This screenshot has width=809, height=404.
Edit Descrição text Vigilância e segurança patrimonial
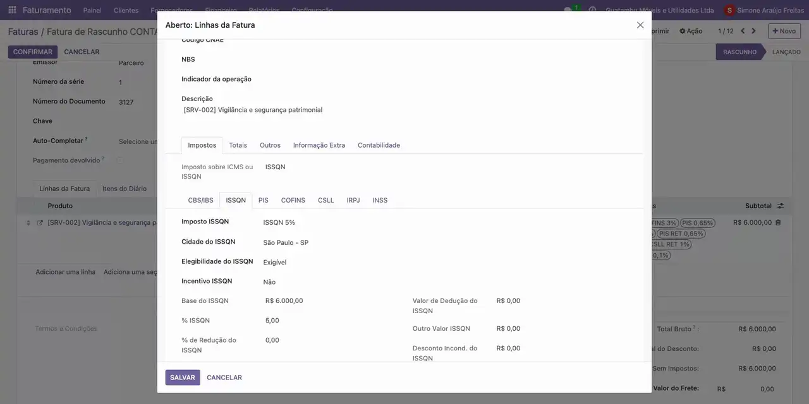pos(253,110)
